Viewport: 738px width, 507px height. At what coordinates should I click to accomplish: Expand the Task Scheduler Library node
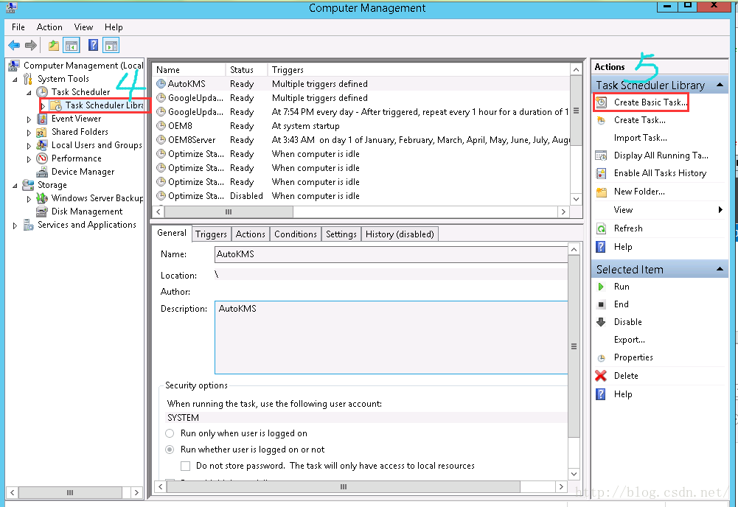coord(43,106)
